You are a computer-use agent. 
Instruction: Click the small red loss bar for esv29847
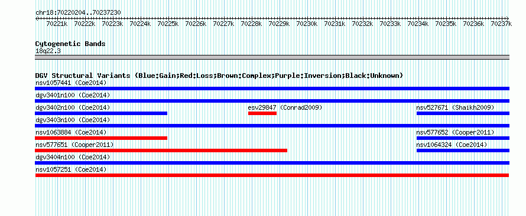coord(262,113)
